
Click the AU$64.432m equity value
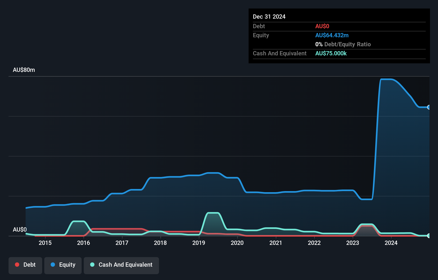(332, 35)
